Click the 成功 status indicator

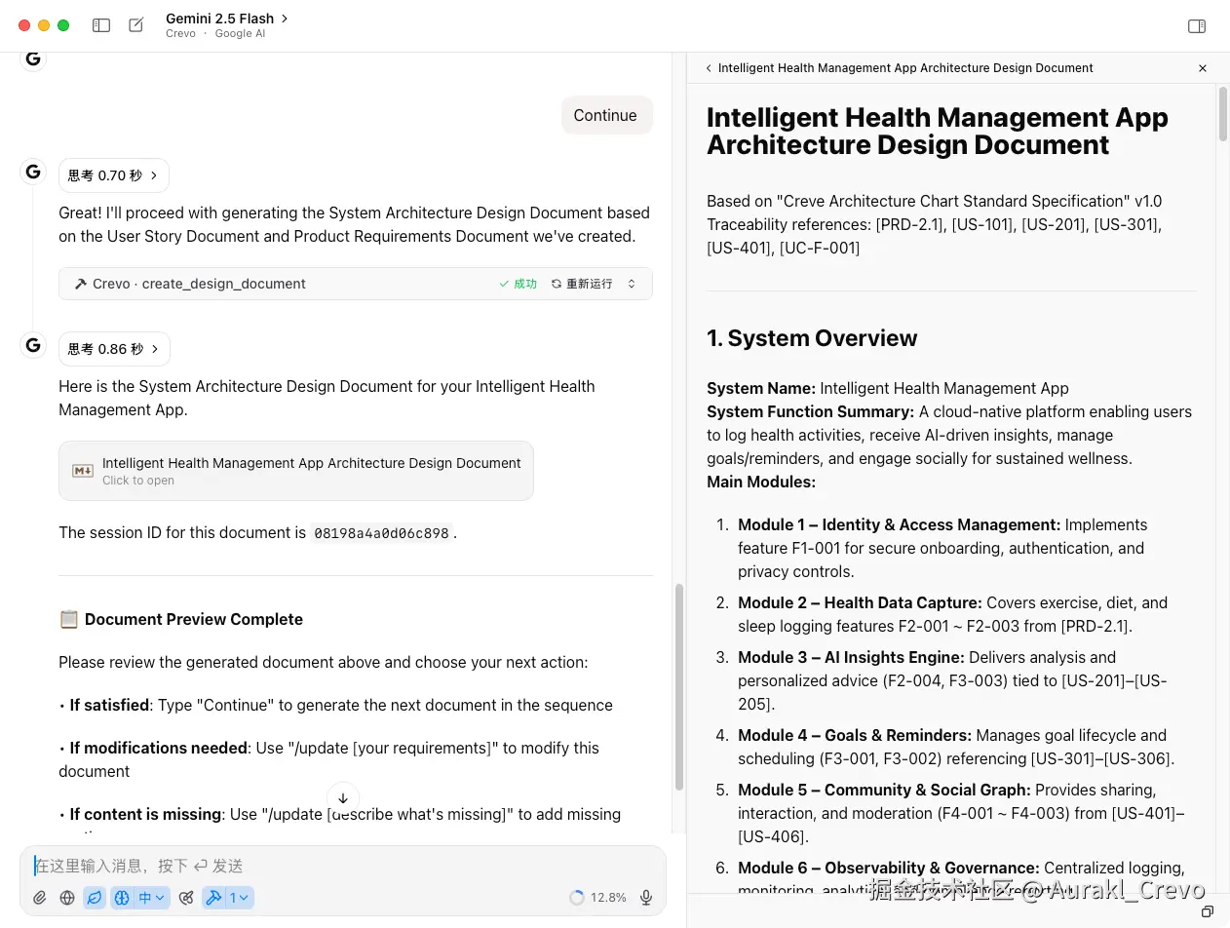[519, 284]
